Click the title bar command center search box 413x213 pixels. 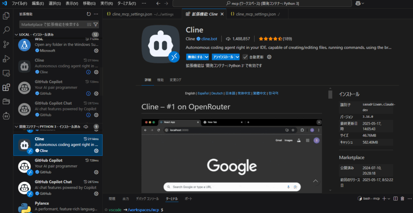coord(262,3)
